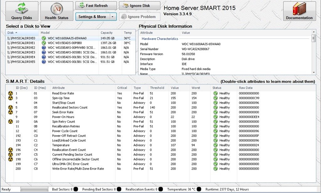Select the PHYSICALDRIVE3 disk row
Screen dimensions: 321x193
point(71,52)
